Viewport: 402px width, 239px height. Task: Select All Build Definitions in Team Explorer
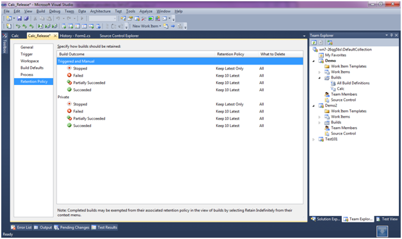(353, 83)
